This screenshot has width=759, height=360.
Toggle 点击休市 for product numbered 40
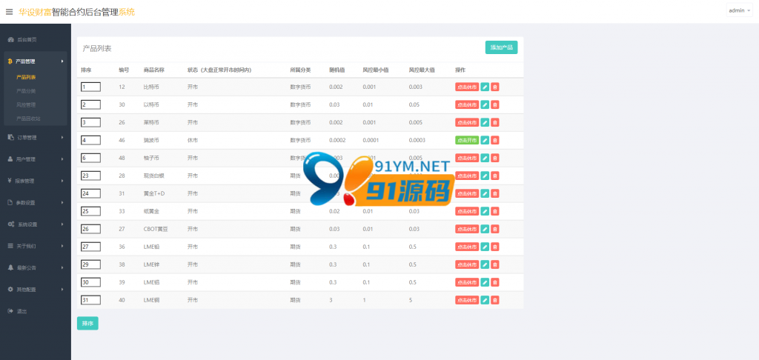pos(467,300)
